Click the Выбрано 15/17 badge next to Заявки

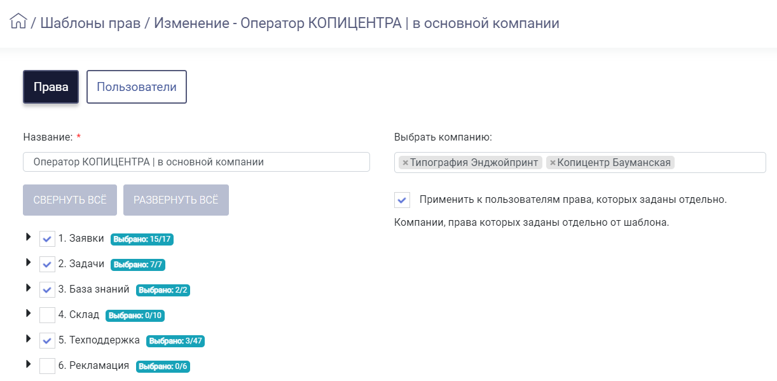[142, 240]
